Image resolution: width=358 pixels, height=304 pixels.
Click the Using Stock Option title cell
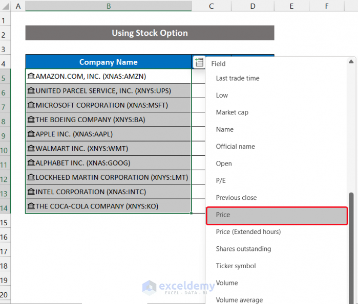coord(150,33)
